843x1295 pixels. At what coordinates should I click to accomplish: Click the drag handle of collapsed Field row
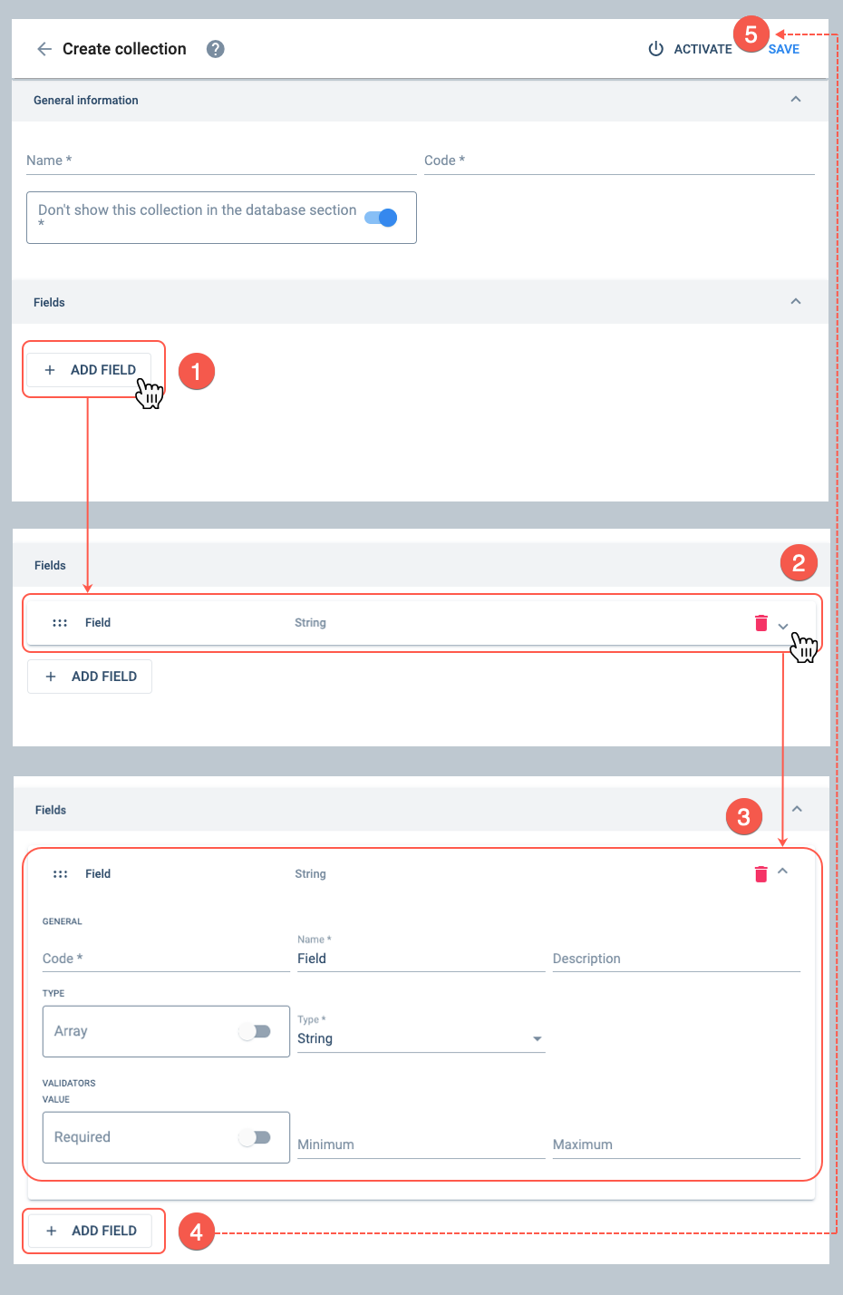tap(60, 623)
